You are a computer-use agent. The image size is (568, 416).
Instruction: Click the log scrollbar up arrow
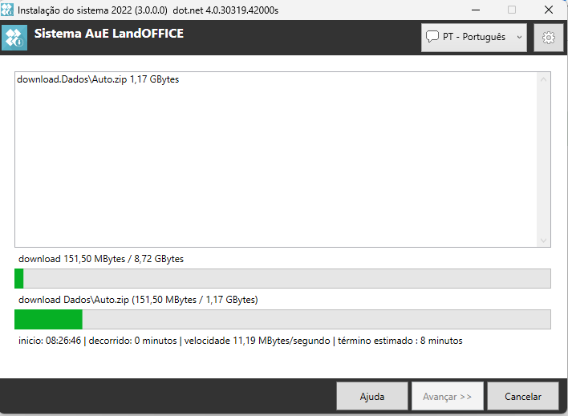click(x=544, y=79)
